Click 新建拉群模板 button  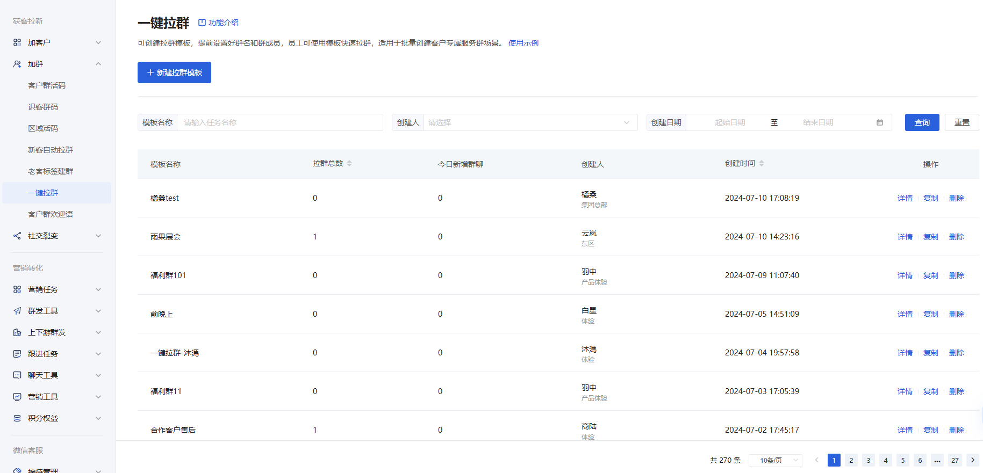pos(174,72)
